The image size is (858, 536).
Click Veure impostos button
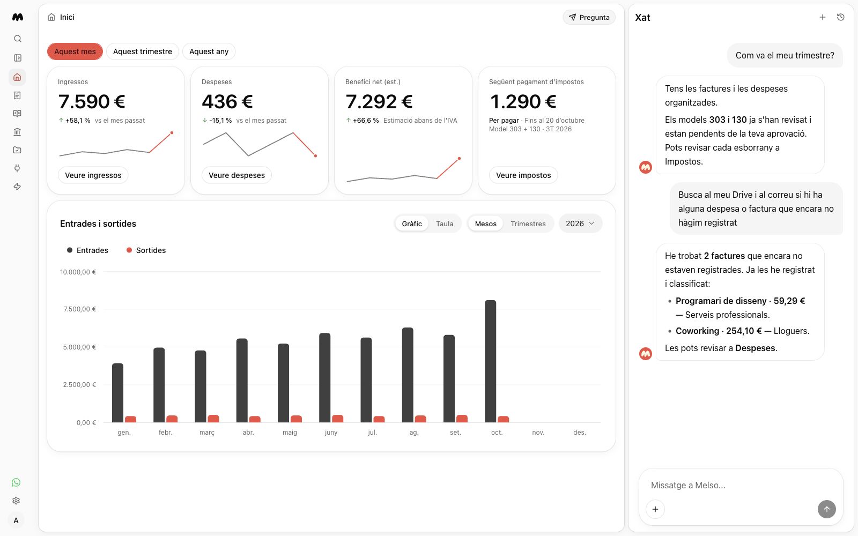pyautogui.click(x=523, y=175)
